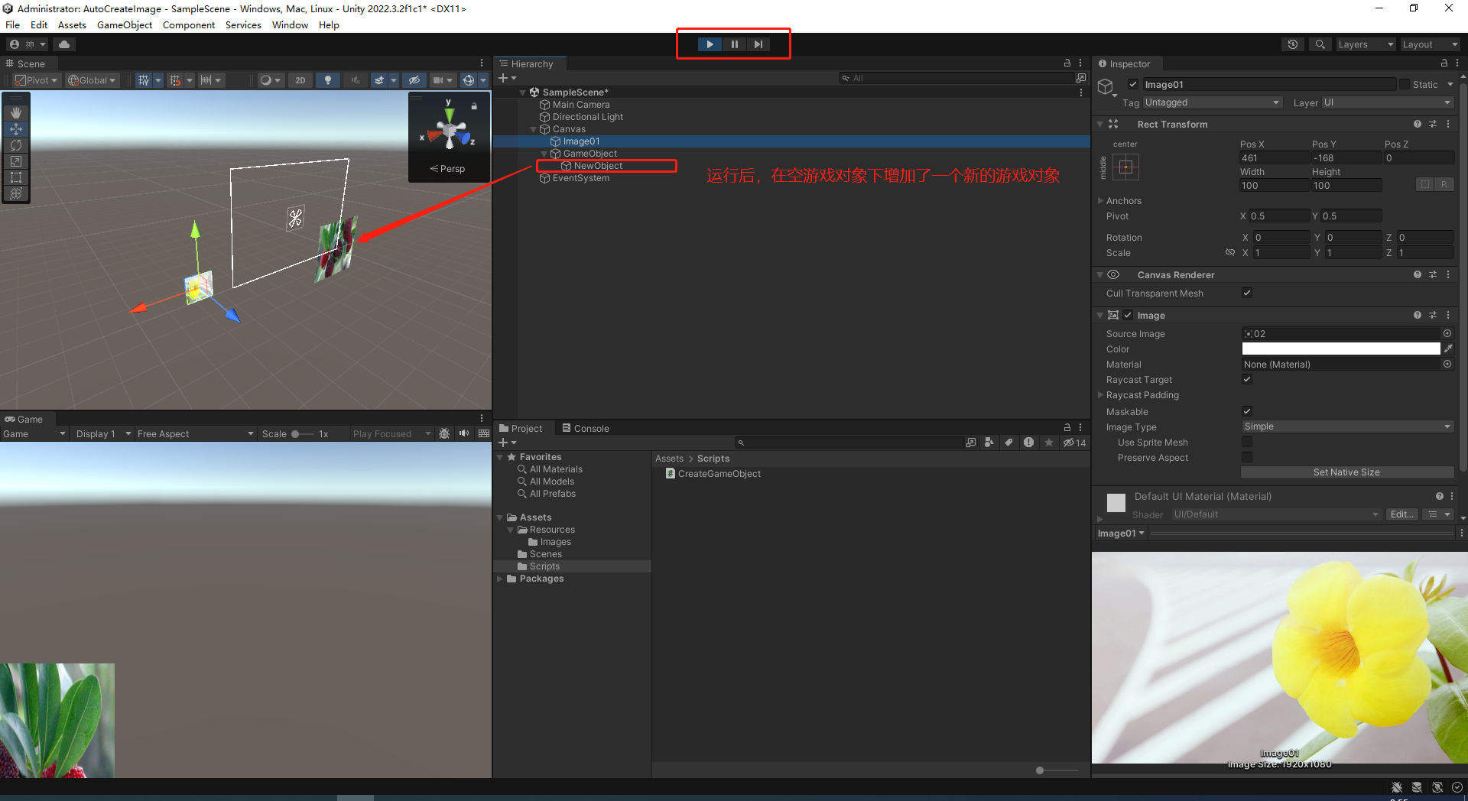Viewport: 1468px width, 801px height.
Task: Toggle Scene audio icon
Action: [x=355, y=80]
